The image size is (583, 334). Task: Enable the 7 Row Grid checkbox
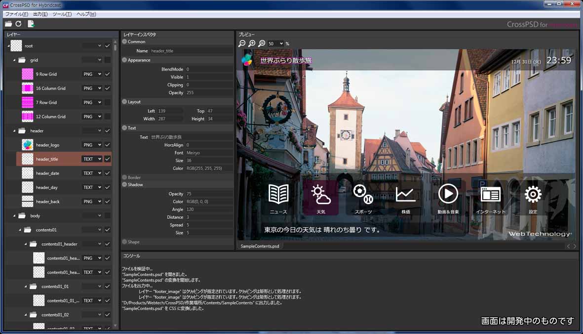pos(108,102)
